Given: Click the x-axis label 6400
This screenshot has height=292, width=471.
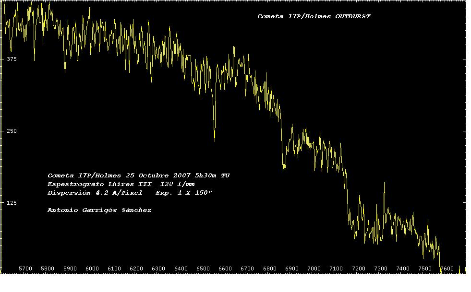Looking at the screenshot, I should [x=181, y=269].
